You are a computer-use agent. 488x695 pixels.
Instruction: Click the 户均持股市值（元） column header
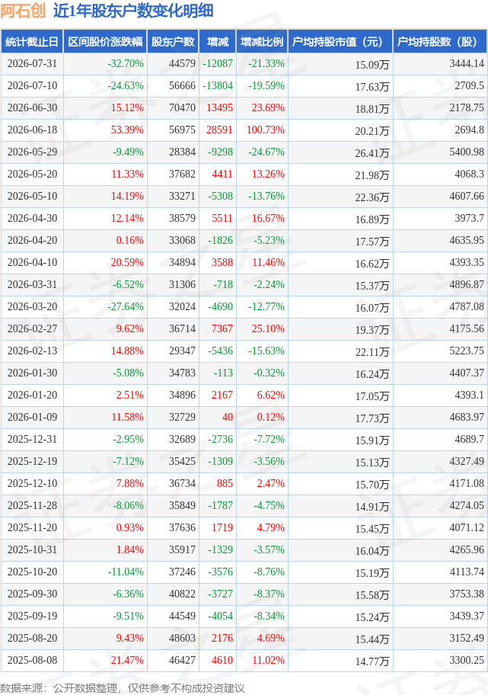(340, 42)
